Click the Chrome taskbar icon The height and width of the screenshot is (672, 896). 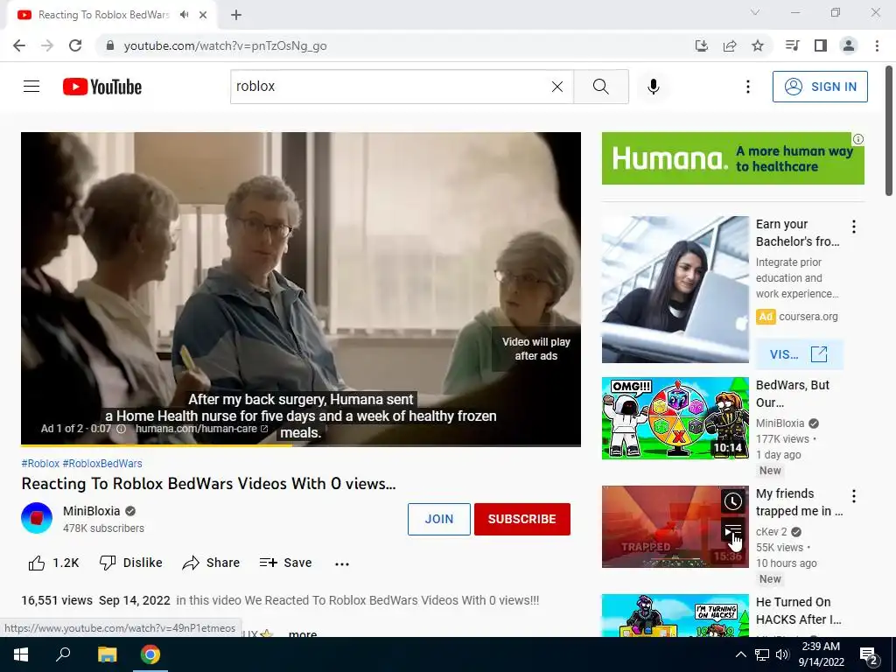(x=150, y=654)
